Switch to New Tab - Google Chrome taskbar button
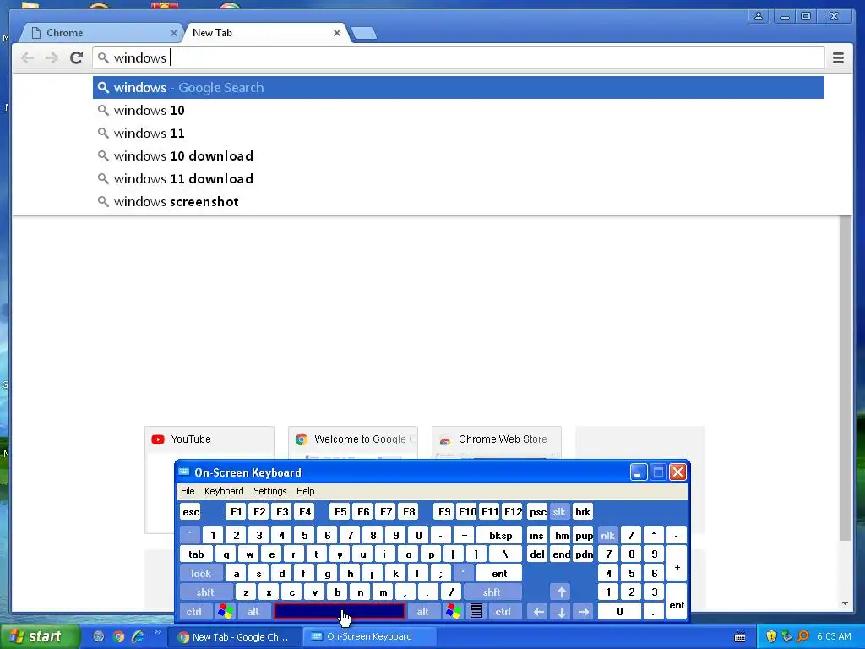 [x=235, y=637]
